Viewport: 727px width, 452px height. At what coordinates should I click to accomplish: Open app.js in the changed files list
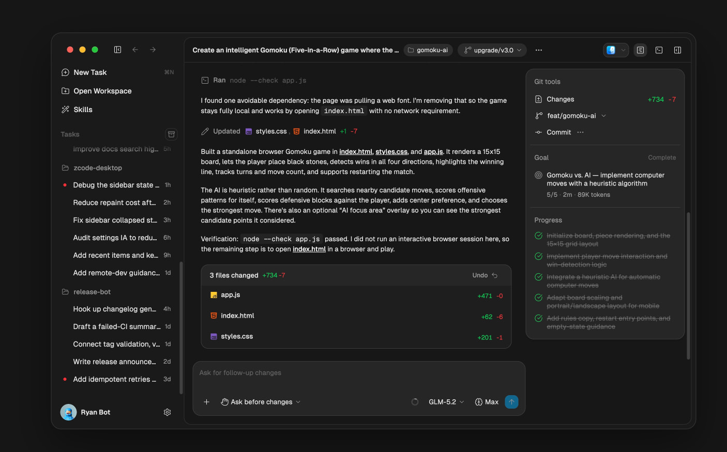pyautogui.click(x=356, y=295)
